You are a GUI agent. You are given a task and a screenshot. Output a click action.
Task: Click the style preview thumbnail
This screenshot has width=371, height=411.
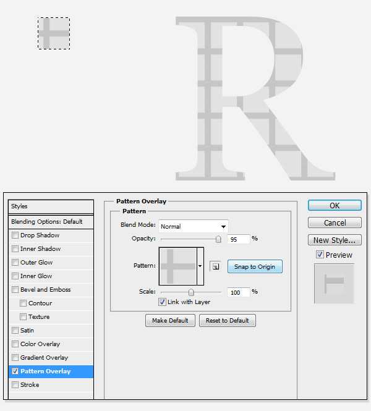point(334,284)
